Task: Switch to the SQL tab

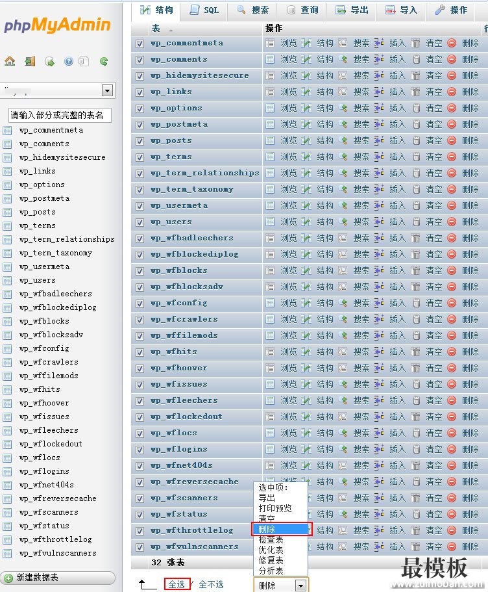Action: click(x=204, y=10)
